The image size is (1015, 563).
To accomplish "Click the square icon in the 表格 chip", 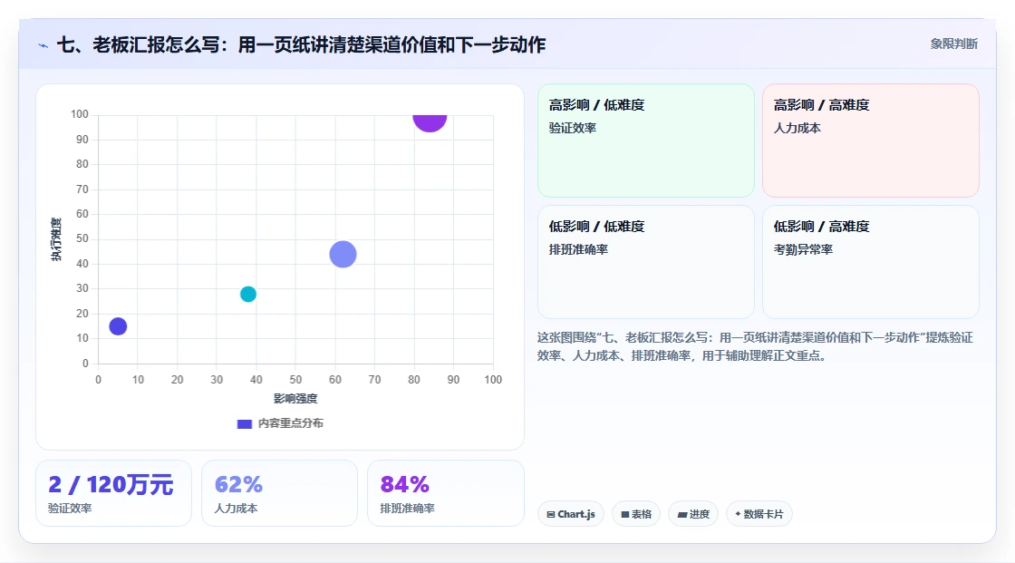I will point(625,514).
